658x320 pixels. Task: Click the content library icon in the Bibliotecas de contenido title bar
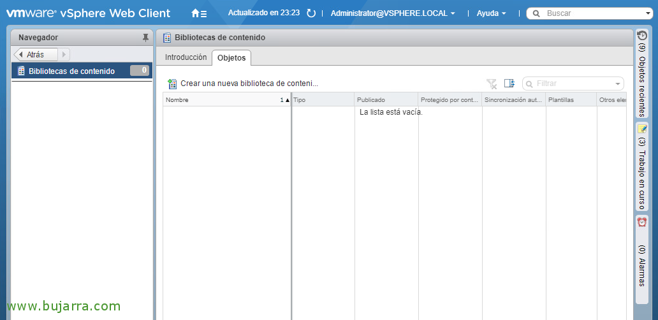167,38
